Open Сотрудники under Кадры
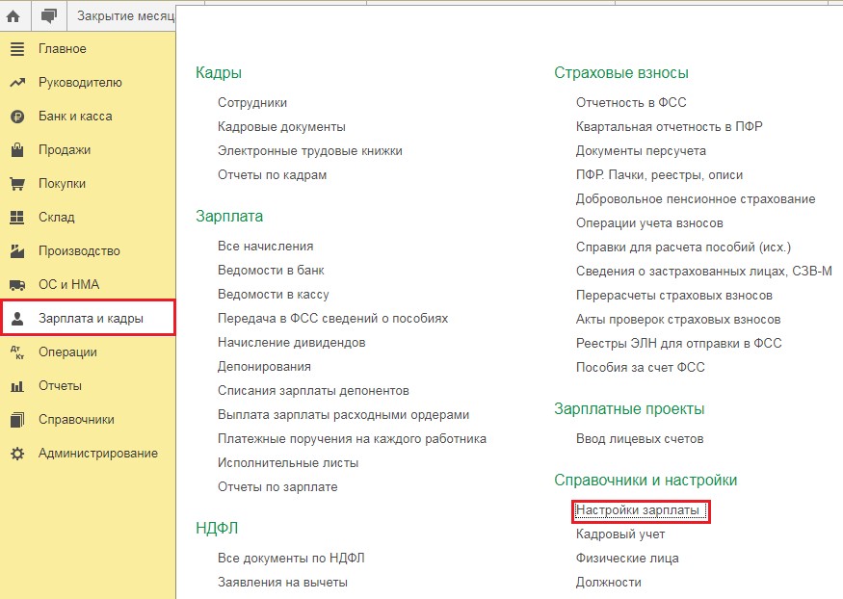 pyautogui.click(x=252, y=103)
